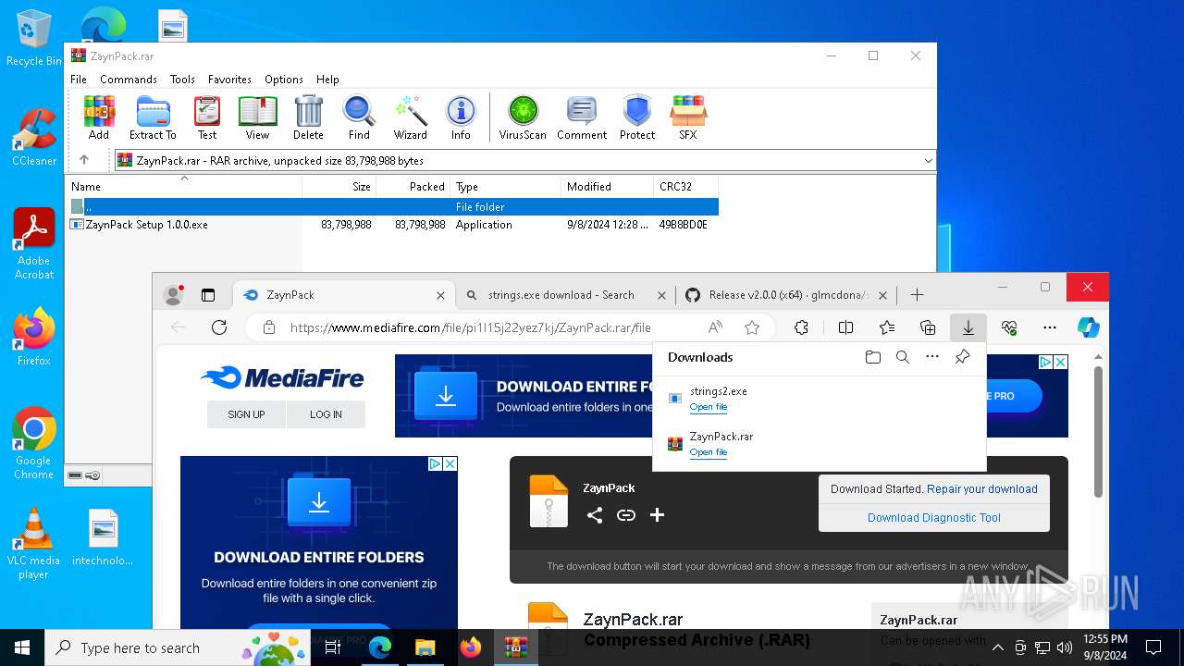Sort by Modified column header
This screenshot has height=666, width=1184.
pyautogui.click(x=607, y=187)
